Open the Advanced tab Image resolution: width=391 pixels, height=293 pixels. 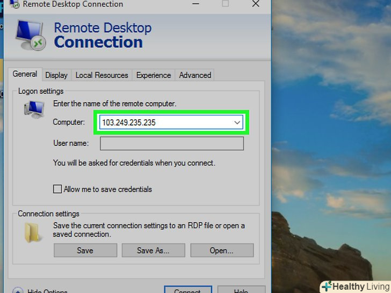point(195,75)
